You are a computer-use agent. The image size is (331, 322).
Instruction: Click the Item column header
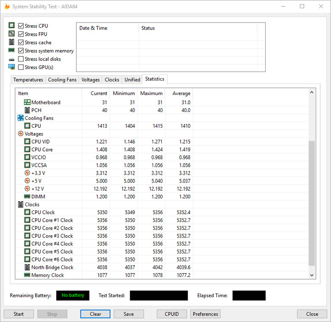pos(49,93)
